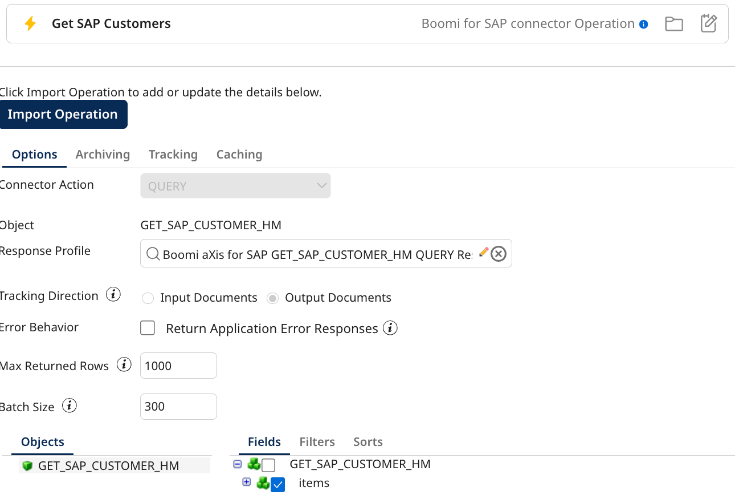Click the magnifier icon in Response Profile field
Image resolution: width=735 pixels, height=495 pixels.
click(x=153, y=254)
